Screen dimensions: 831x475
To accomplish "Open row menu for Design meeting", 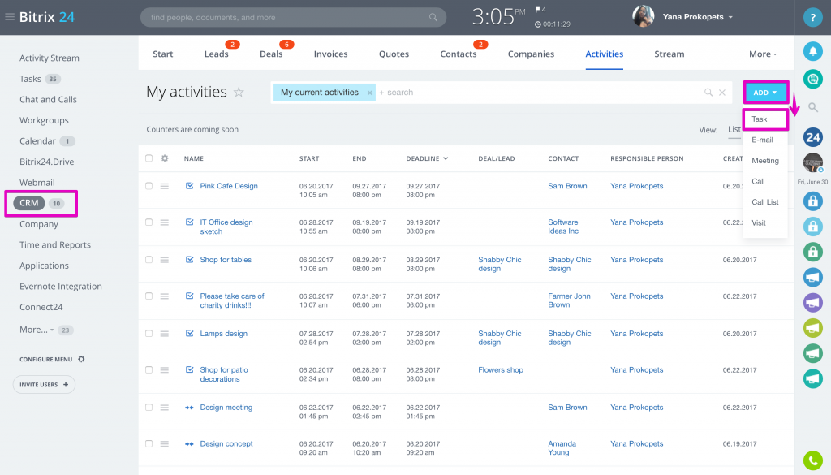I will tap(165, 407).
